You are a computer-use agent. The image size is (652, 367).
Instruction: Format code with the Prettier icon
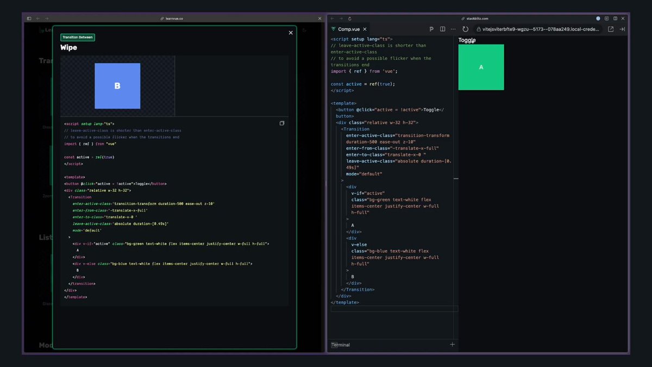431,29
